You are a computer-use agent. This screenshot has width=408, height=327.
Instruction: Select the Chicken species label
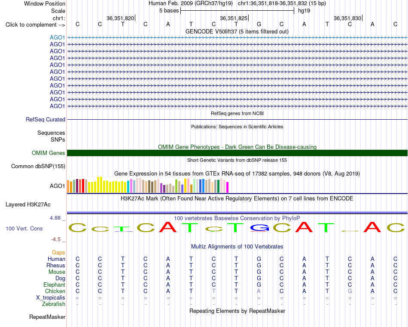point(55,291)
